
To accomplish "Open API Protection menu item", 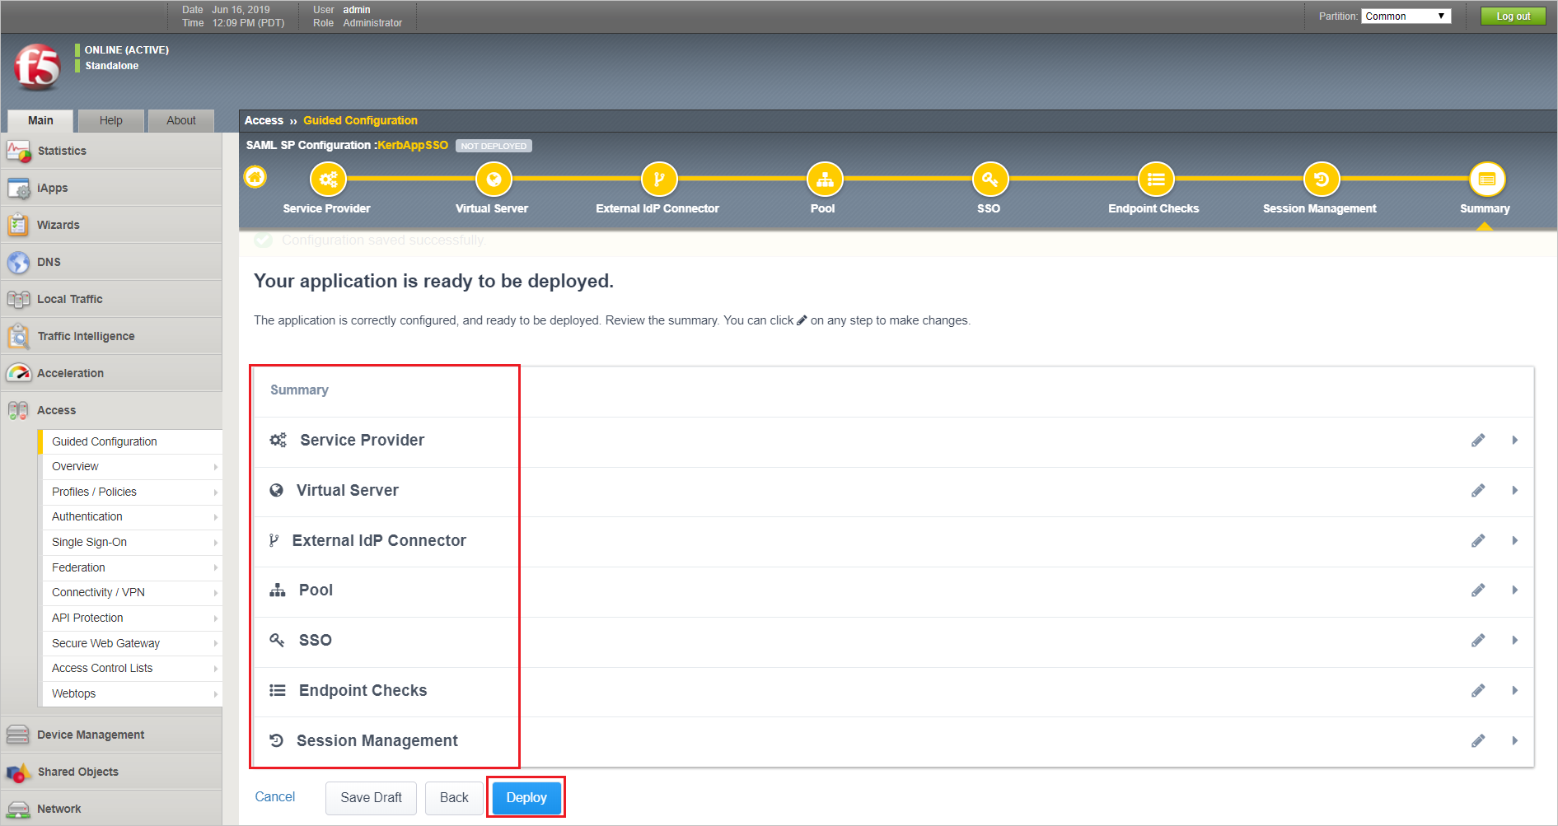I will click(x=132, y=618).
